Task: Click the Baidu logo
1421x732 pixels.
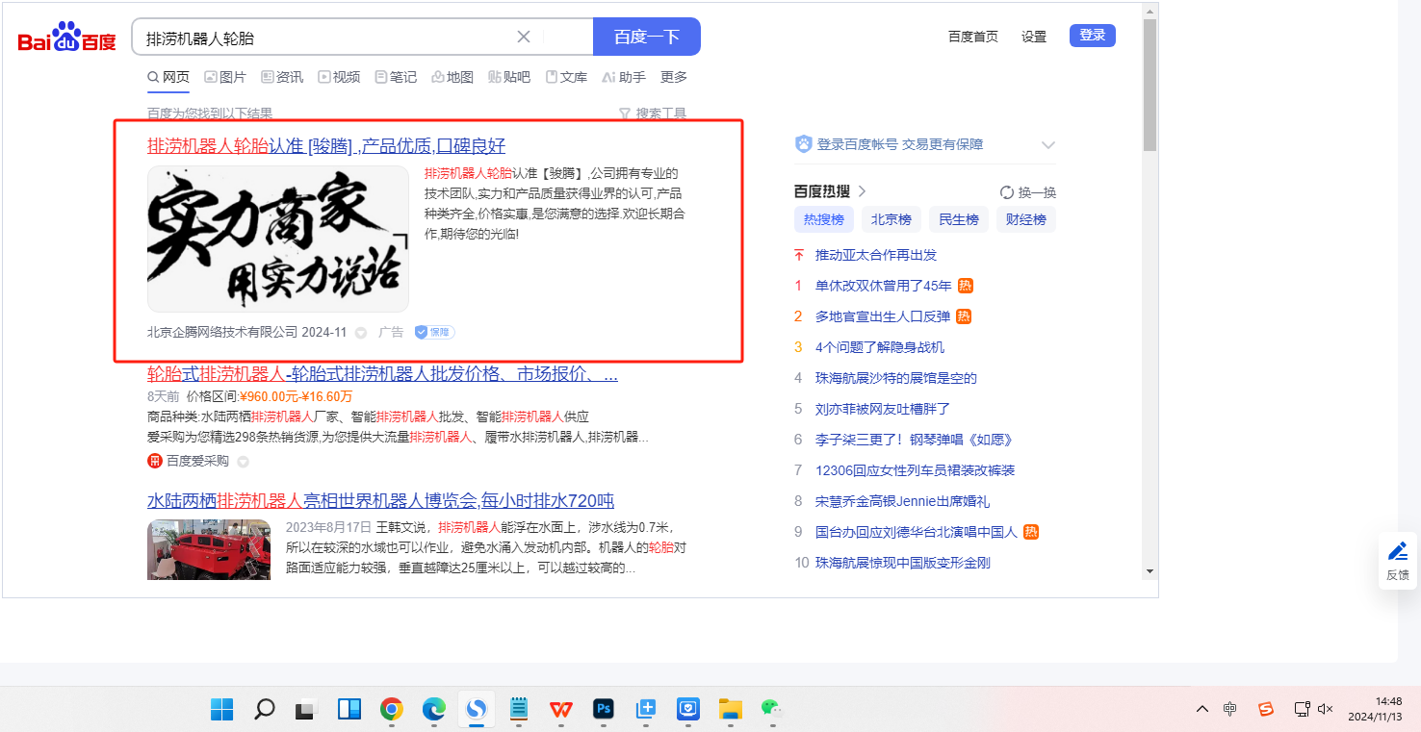Action: pyautogui.click(x=66, y=38)
